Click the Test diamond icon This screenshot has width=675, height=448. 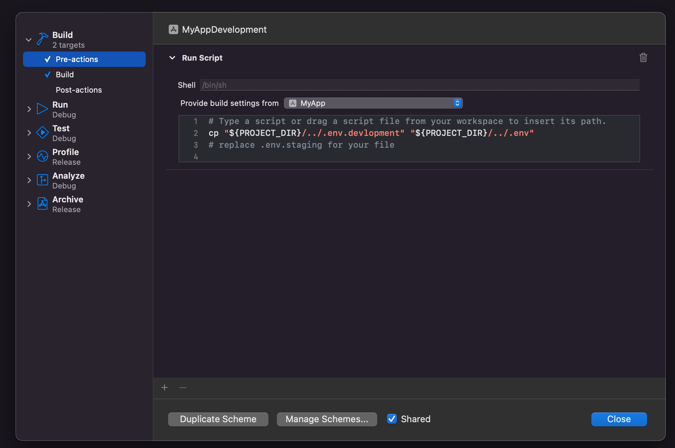[x=42, y=133]
